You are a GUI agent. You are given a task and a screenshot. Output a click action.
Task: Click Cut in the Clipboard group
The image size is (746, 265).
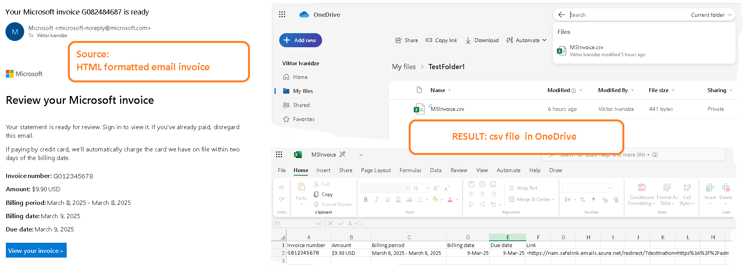[322, 184]
